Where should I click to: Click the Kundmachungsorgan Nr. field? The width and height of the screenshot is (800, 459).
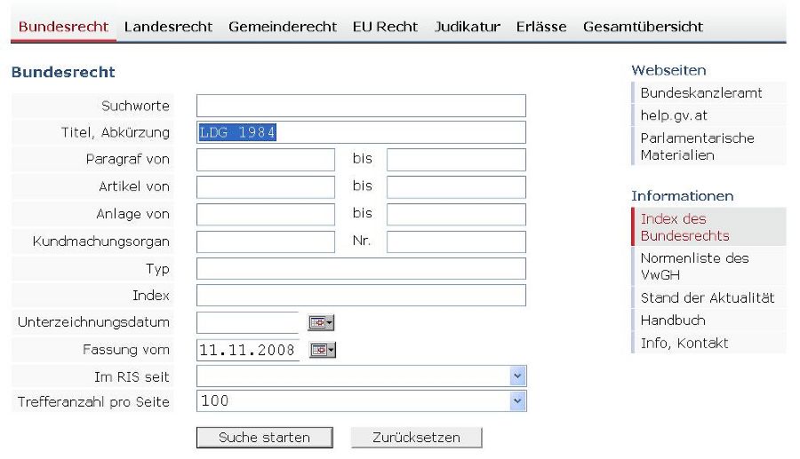point(456,241)
